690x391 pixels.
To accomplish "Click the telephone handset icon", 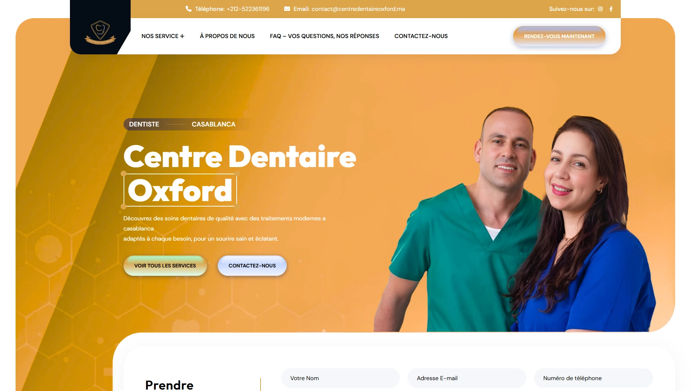I will [x=188, y=9].
